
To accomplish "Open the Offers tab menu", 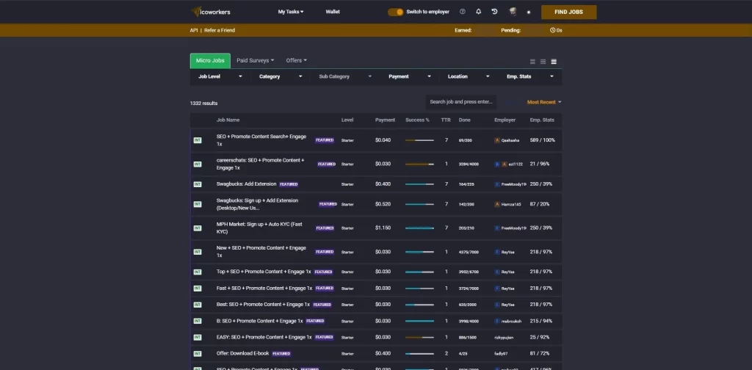I will pos(297,61).
